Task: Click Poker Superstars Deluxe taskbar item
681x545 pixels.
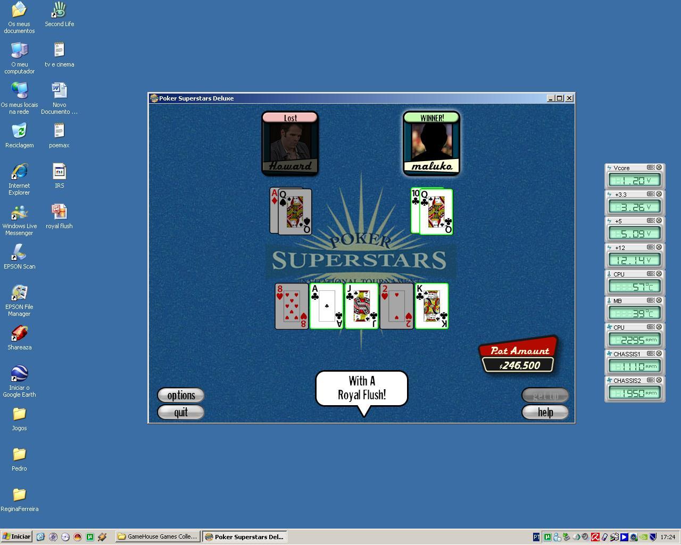Action: click(x=245, y=536)
